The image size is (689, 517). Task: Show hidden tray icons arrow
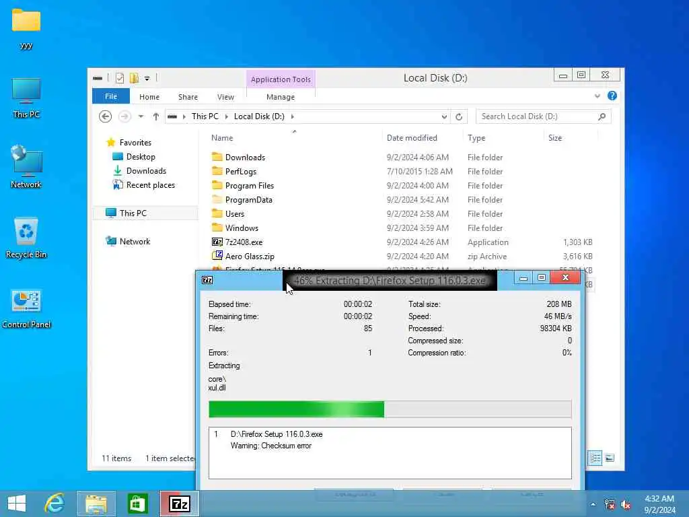(593, 505)
